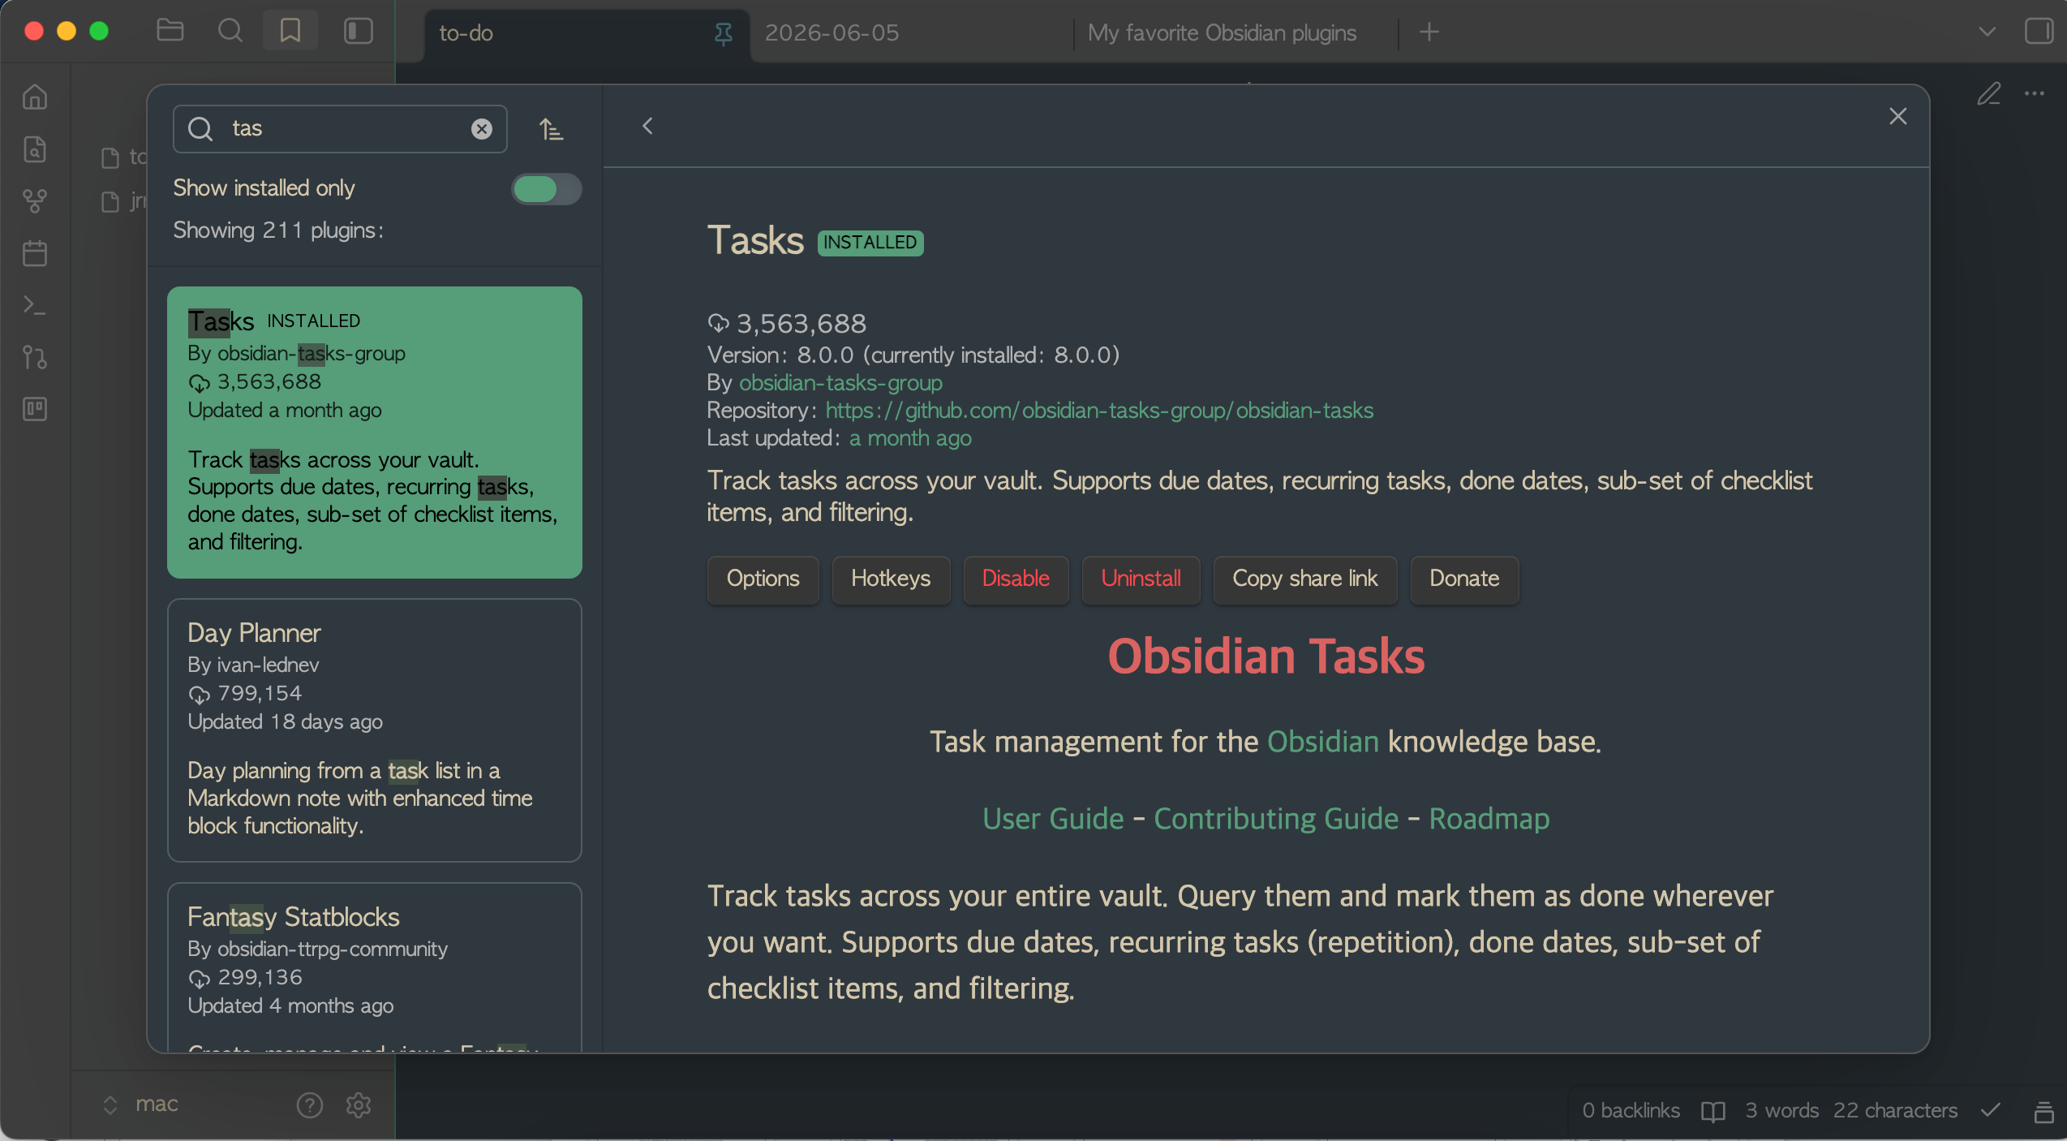Open kanban board ribbon icon
2067x1141 pixels.
(x=35, y=409)
